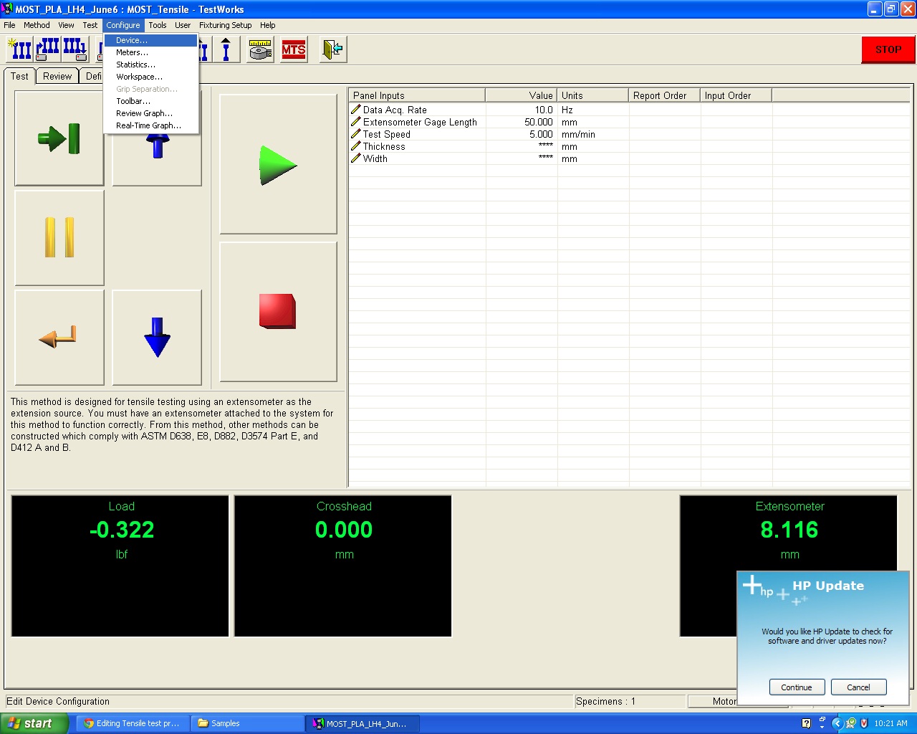Pause the test with the yellow bars button
The width and height of the screenshot is (917, 734).
point(59,238)
